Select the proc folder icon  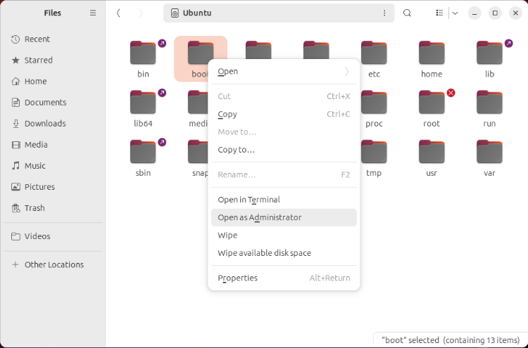pos(374,102)
